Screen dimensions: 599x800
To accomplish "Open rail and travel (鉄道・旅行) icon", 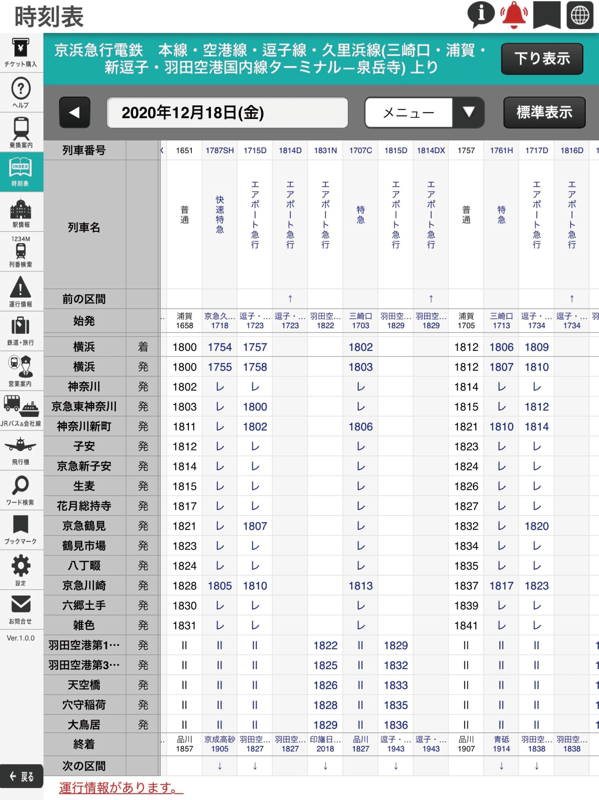I will click(21, 331).
